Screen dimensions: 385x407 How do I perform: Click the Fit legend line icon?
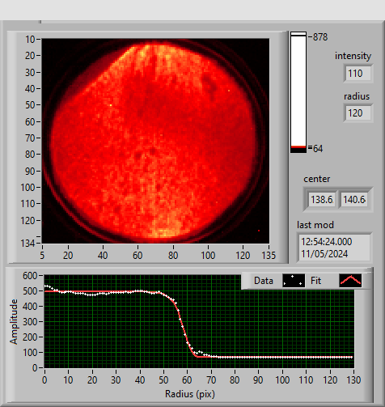pos(350,281)
